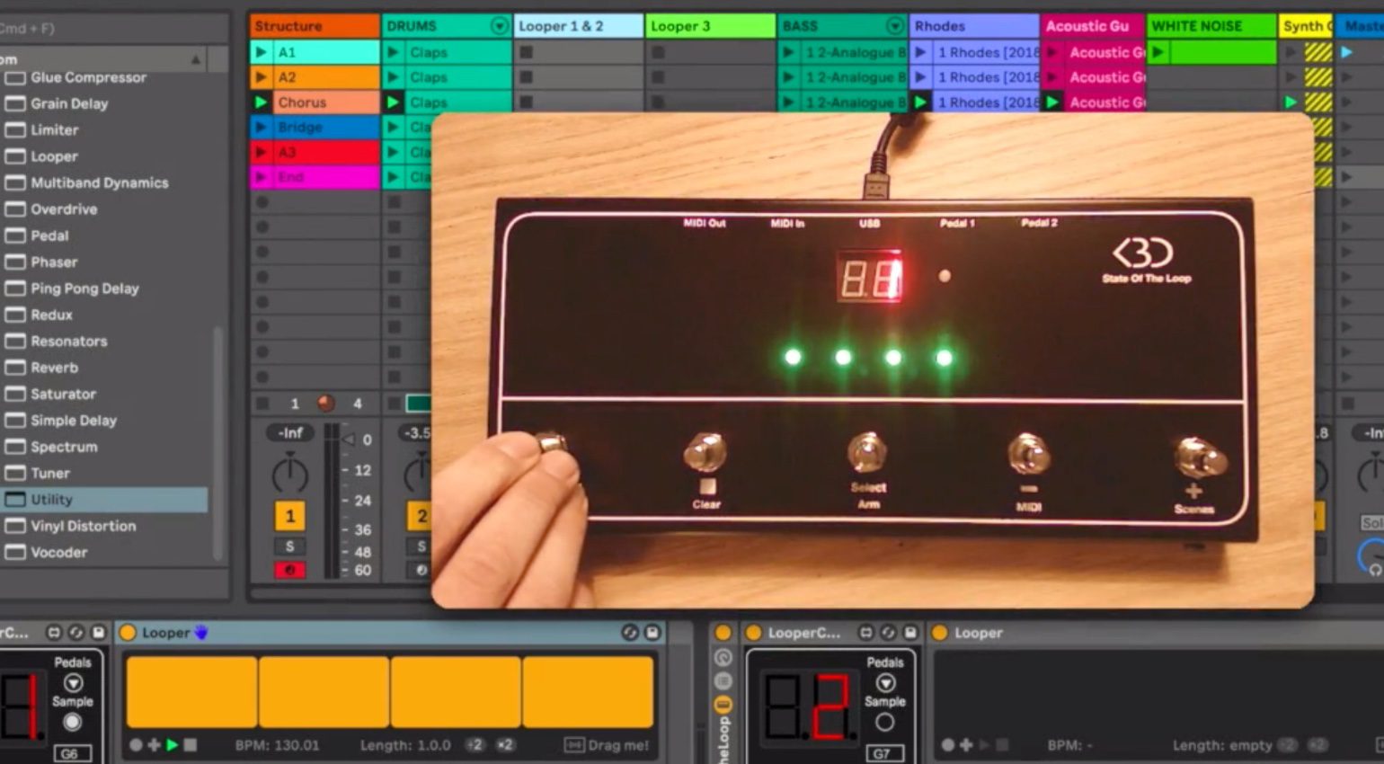Select Utility in the audio effects list
This screenshot has height=764, width=1384.
52,500
